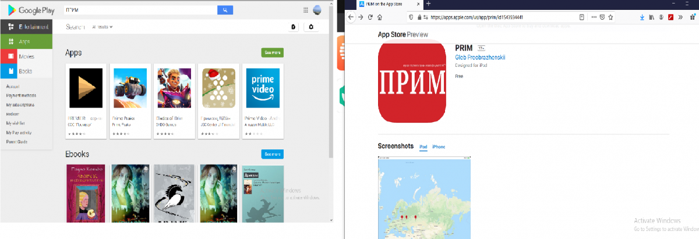The image size is (699, 239).
Task: Click the Save to Pocket icon
Action: tap(602, 17)
